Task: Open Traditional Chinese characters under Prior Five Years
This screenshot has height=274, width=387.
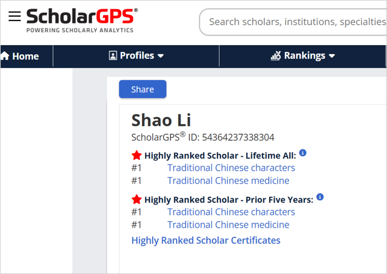Action: 231,212
